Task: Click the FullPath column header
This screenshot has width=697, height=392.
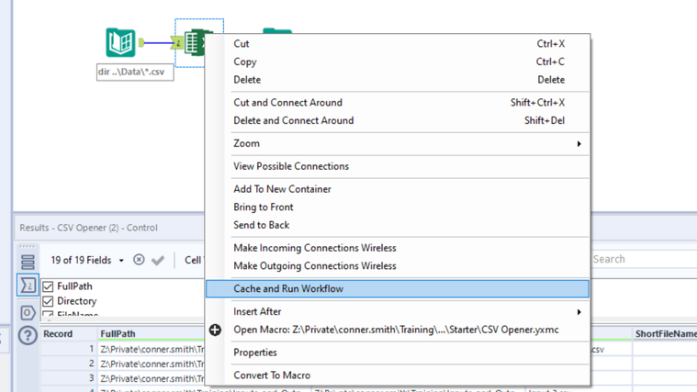Action: click(152, 334)
